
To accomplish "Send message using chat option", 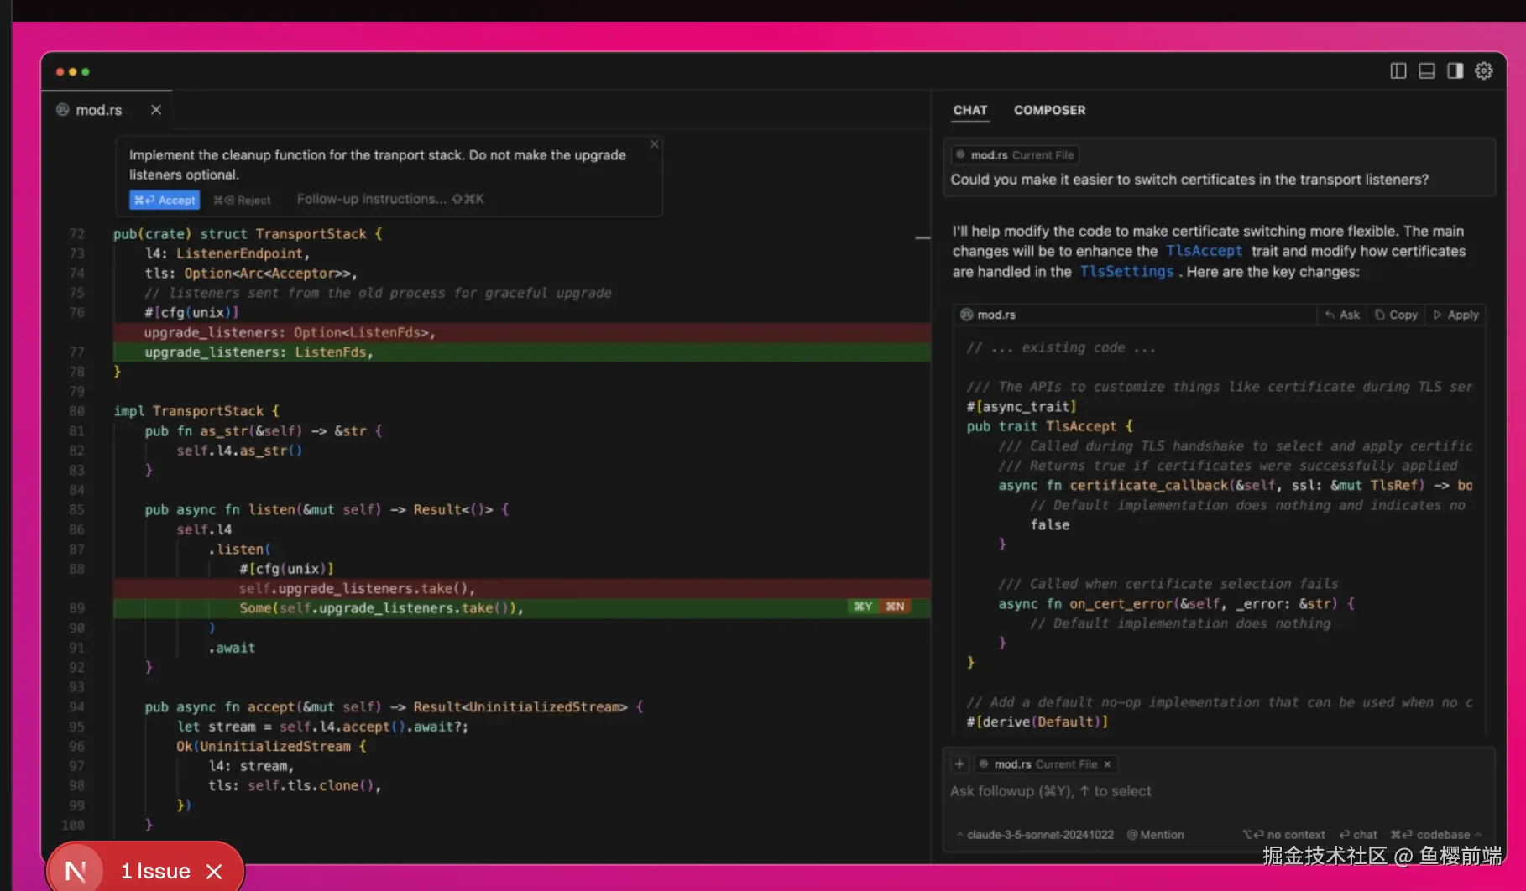I will 1358,835.
